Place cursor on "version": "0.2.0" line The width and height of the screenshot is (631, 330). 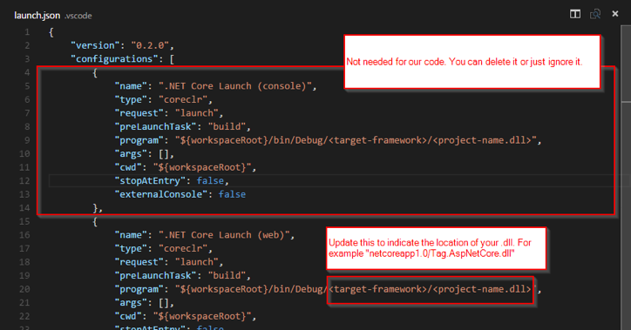click(122, 45)
